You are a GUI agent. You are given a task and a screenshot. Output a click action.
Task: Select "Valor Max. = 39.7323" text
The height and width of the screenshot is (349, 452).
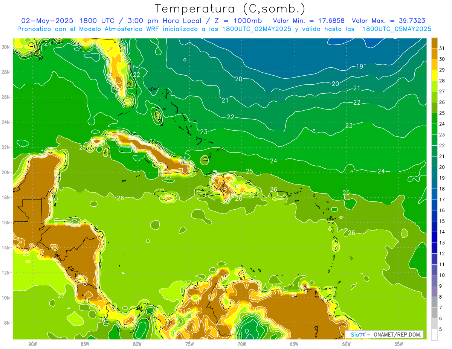[x=389, y=21]
